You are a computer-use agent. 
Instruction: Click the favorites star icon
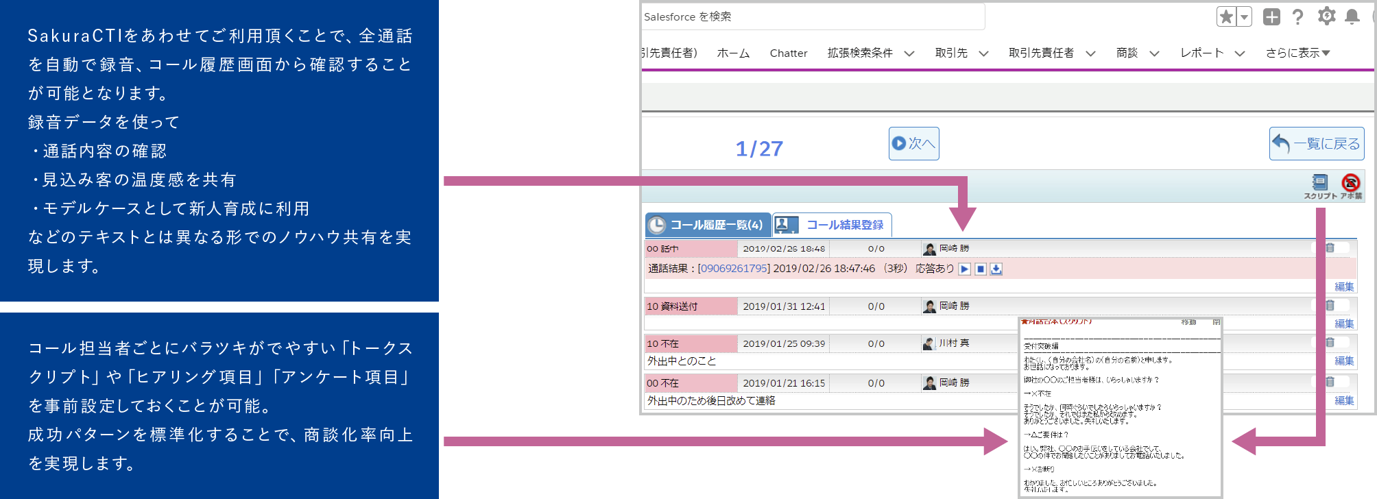pos(1226,16)
